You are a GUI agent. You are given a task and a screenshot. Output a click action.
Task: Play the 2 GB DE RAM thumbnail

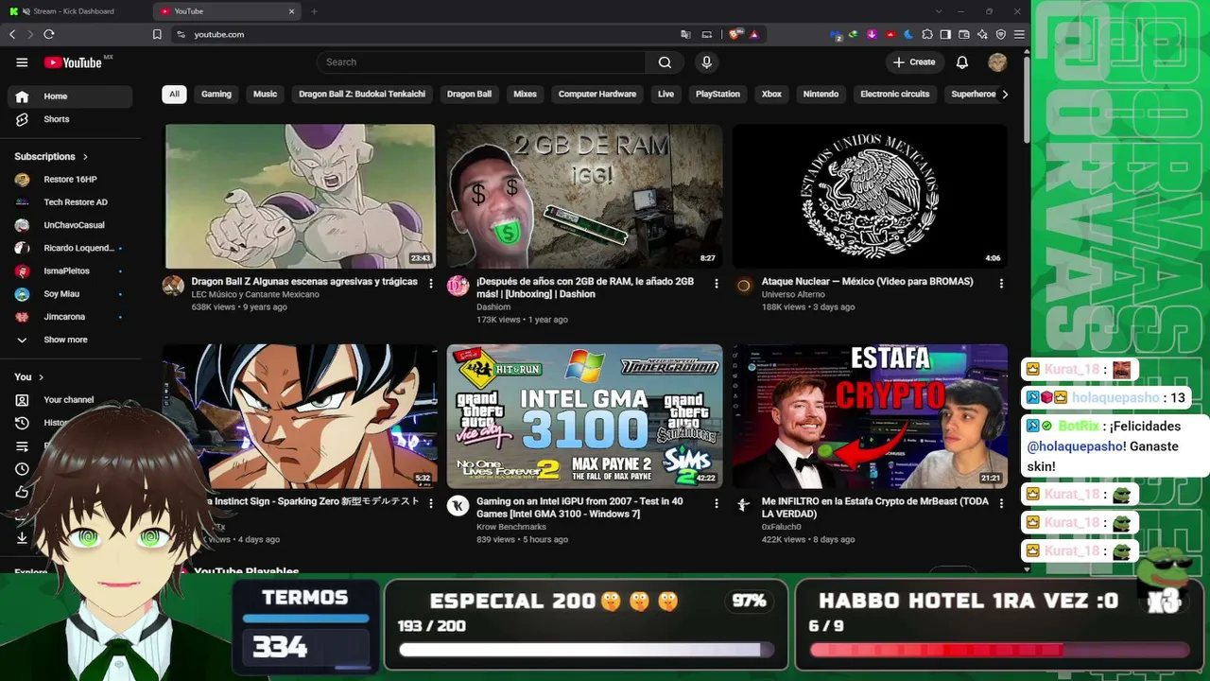[584, 196]
